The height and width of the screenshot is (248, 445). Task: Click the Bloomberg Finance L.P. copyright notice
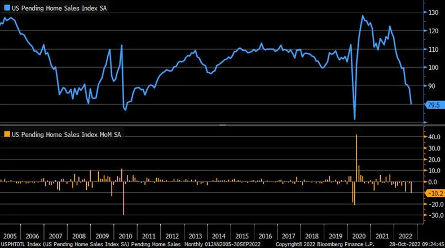(x=325, y=244)
